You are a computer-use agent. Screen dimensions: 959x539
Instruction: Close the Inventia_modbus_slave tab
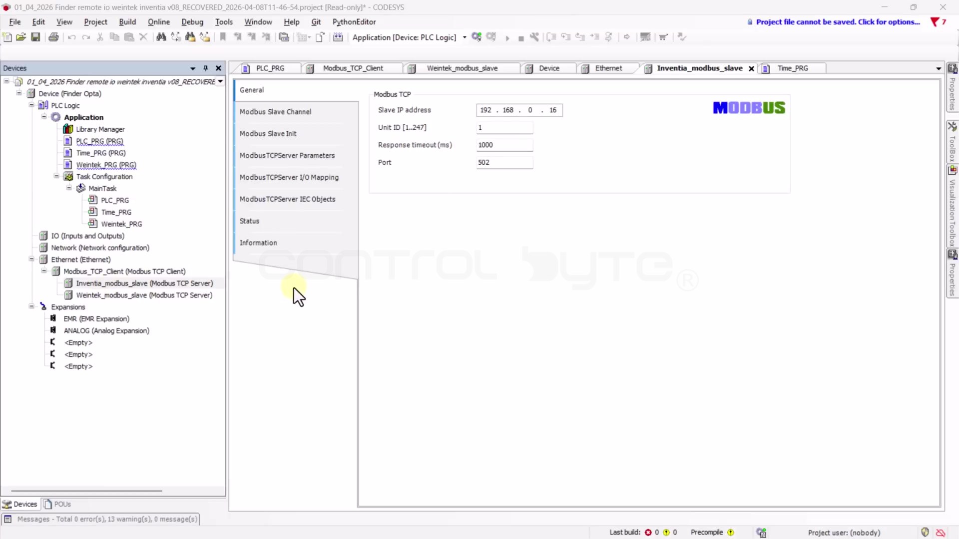pos(751,68)
